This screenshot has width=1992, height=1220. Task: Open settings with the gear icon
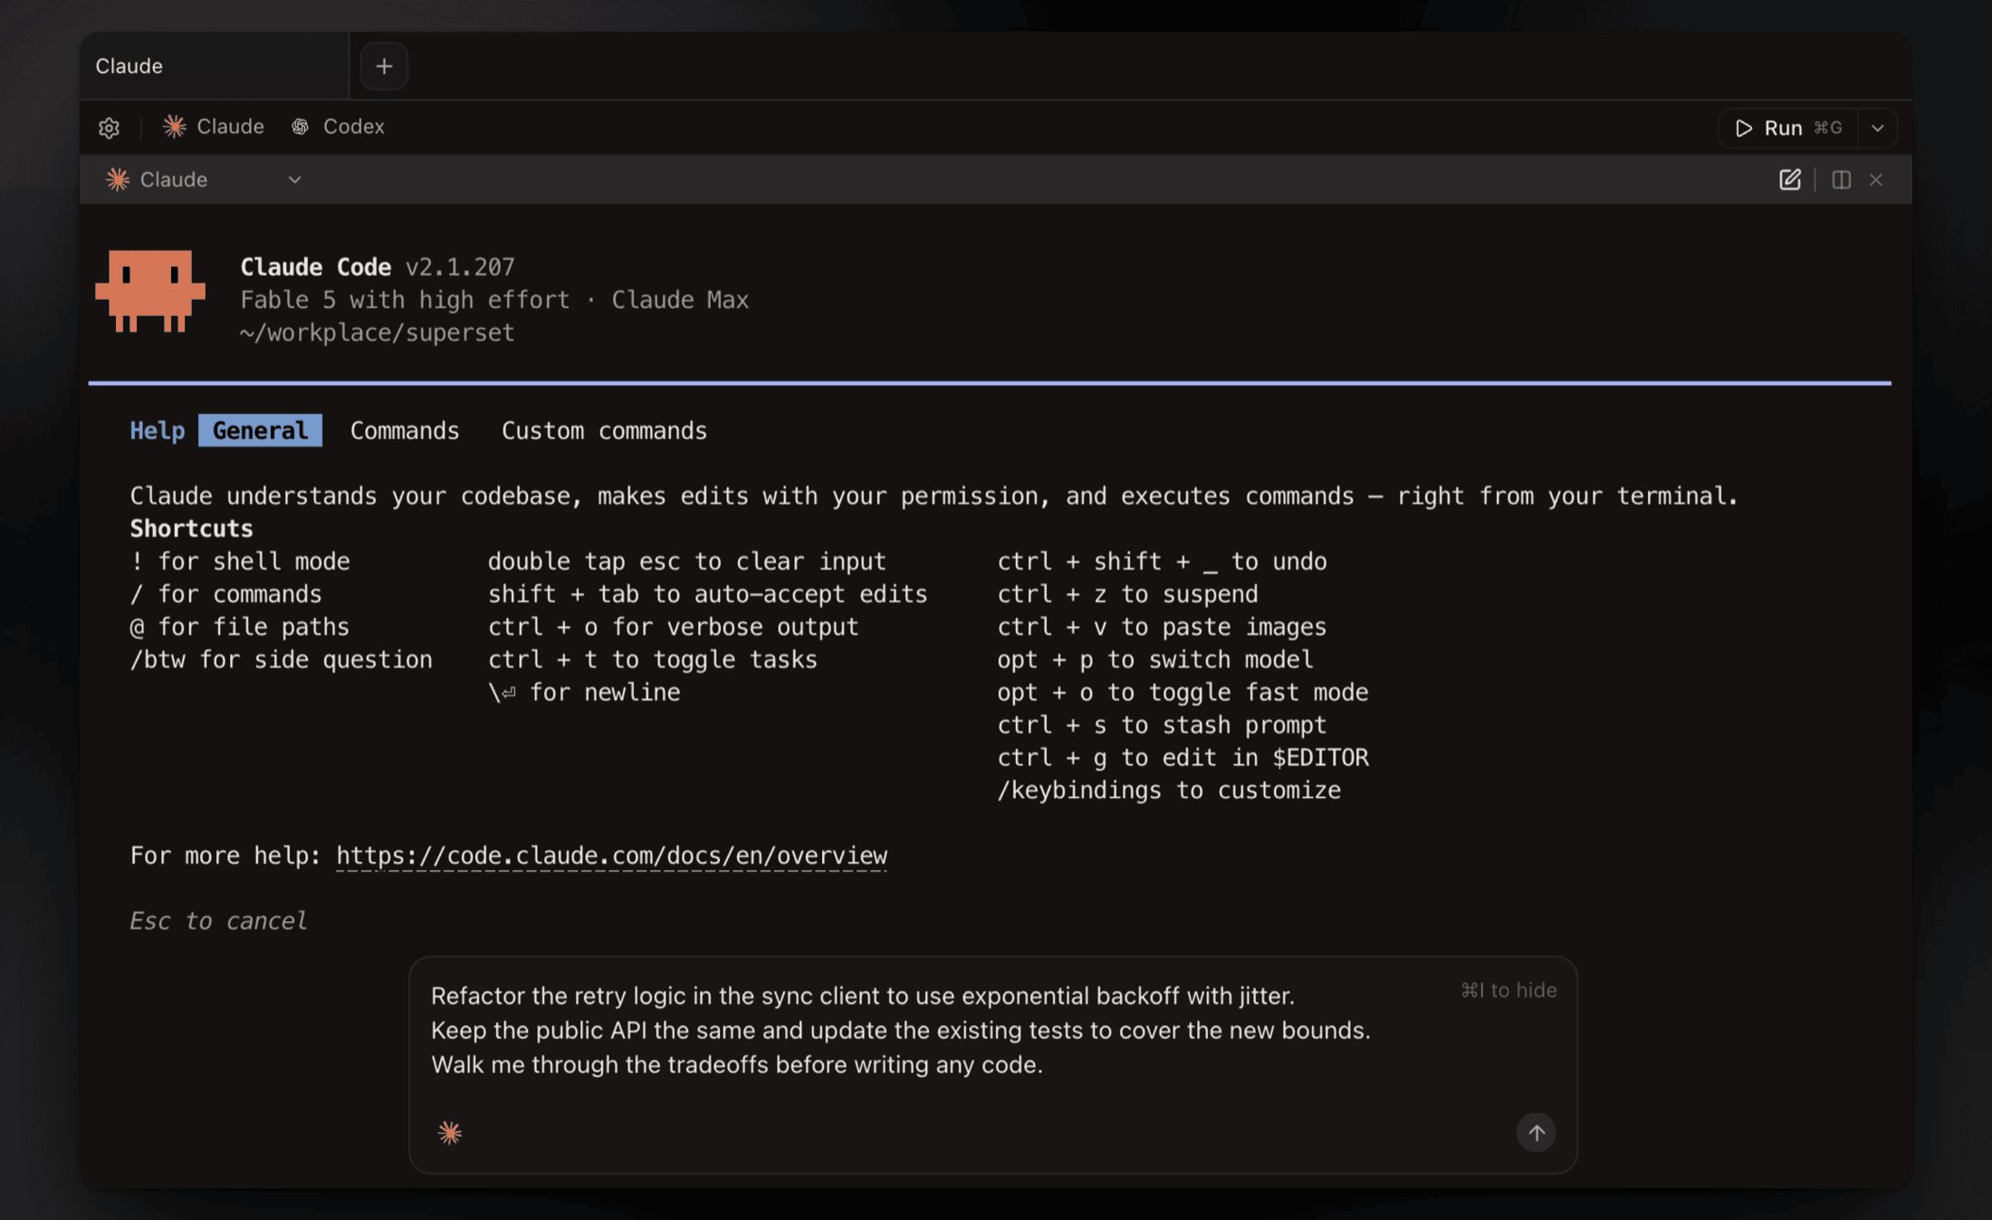click(110, 128)
